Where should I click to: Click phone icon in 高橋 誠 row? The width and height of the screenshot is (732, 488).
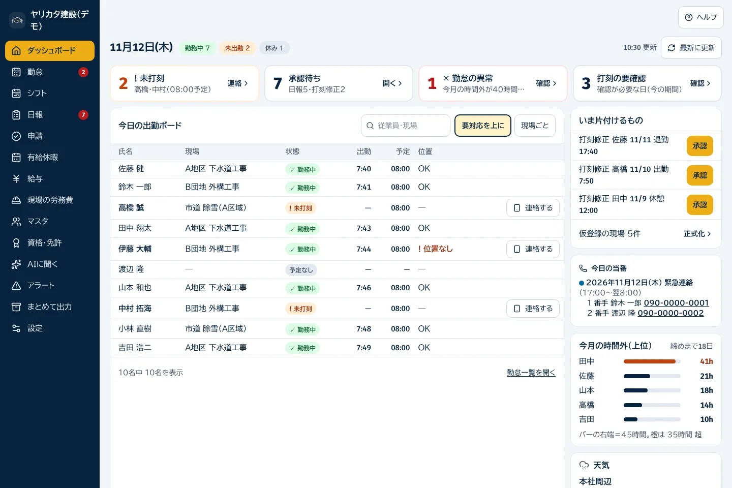pyautogui.click(x=517, y=208)
